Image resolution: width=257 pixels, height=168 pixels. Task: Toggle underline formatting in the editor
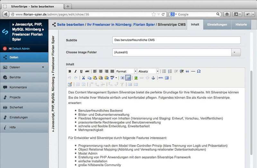pyautogui.click(x=81, y=71)
